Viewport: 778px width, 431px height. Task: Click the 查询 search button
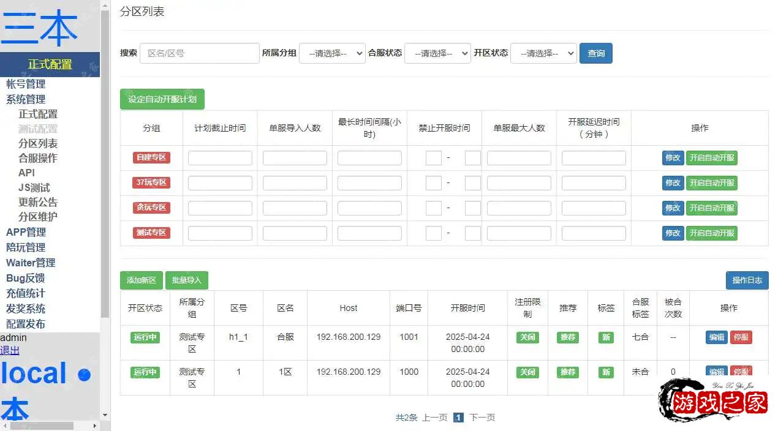click(595, 53)
